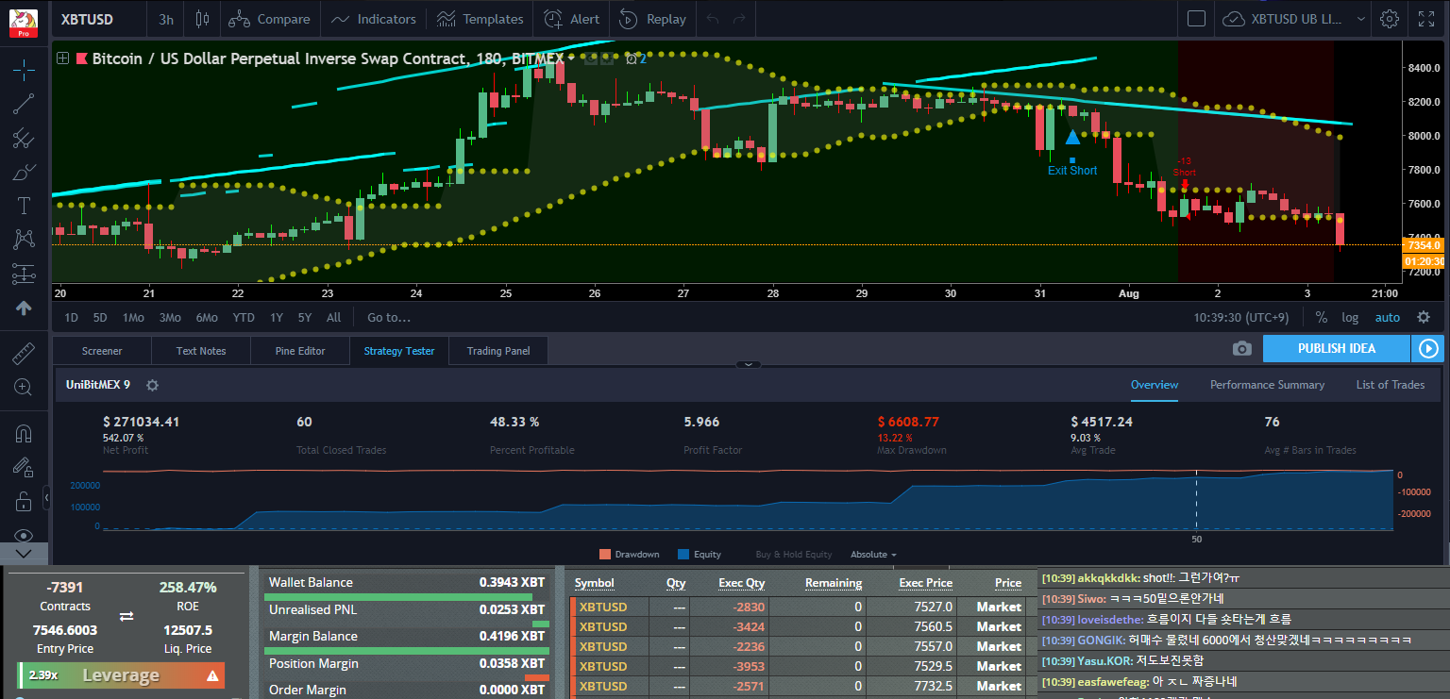Open the Trading Panel tab
1450x699 pixels.
pyautogui.click(x=498, y=351)
